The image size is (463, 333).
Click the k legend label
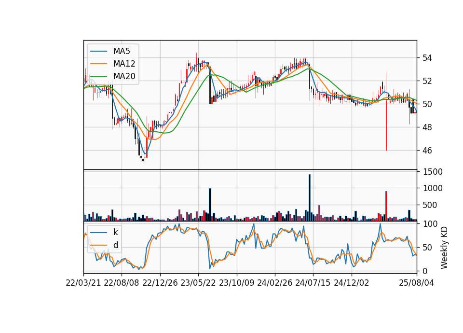click(x=115, y=232)
